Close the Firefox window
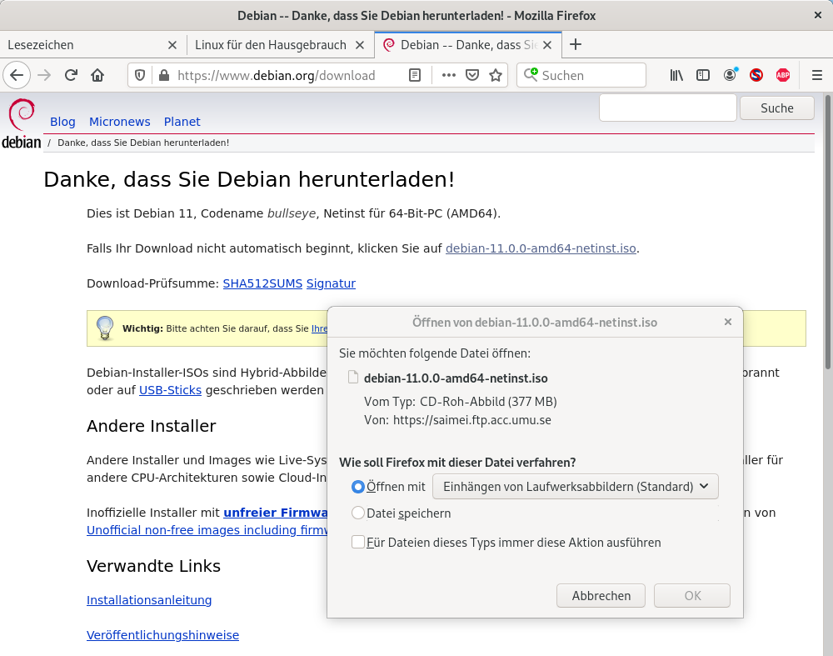The height and width of the screenshot is (656, 833). point(818,15)
